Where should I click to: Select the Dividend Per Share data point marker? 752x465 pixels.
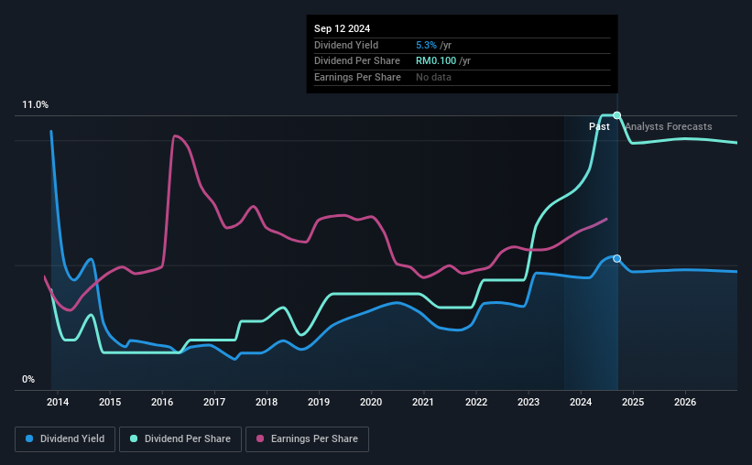[x=617, y=115]
